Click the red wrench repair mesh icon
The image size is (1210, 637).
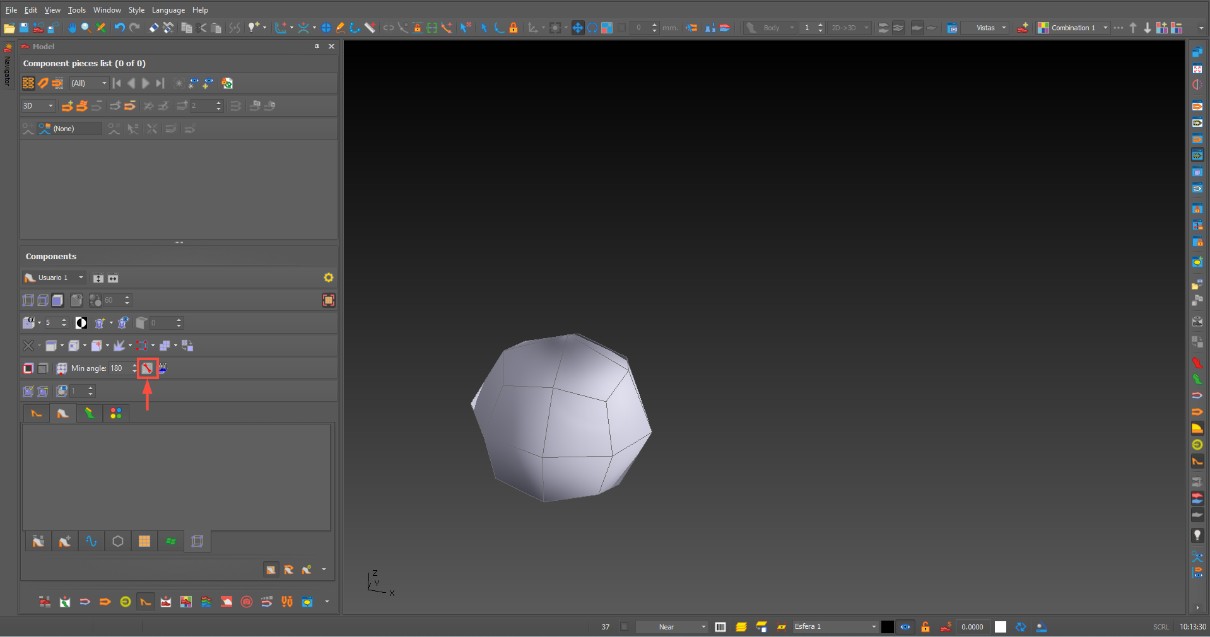coord(147,368)
